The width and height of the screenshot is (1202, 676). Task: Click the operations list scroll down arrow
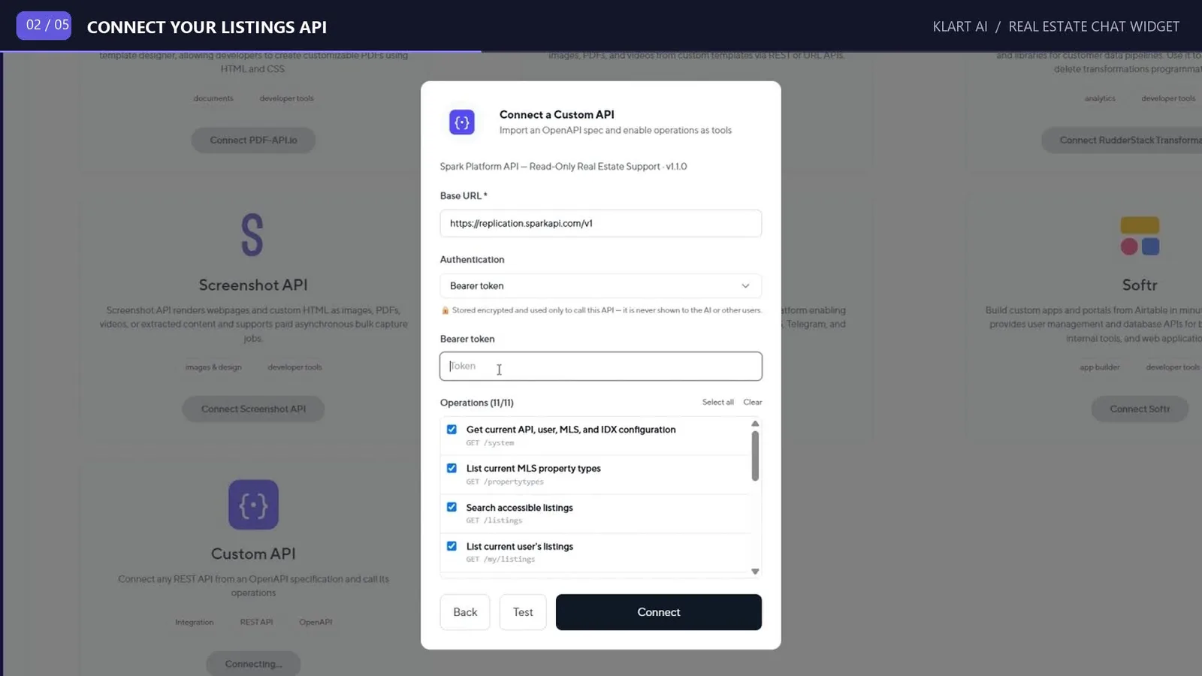pos(755,572)
